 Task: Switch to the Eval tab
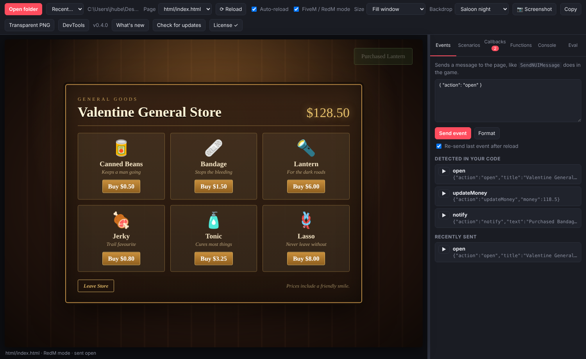tap(573, 45)
